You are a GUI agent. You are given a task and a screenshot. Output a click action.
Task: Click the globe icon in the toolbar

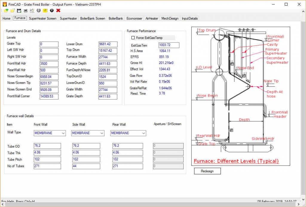39,10
